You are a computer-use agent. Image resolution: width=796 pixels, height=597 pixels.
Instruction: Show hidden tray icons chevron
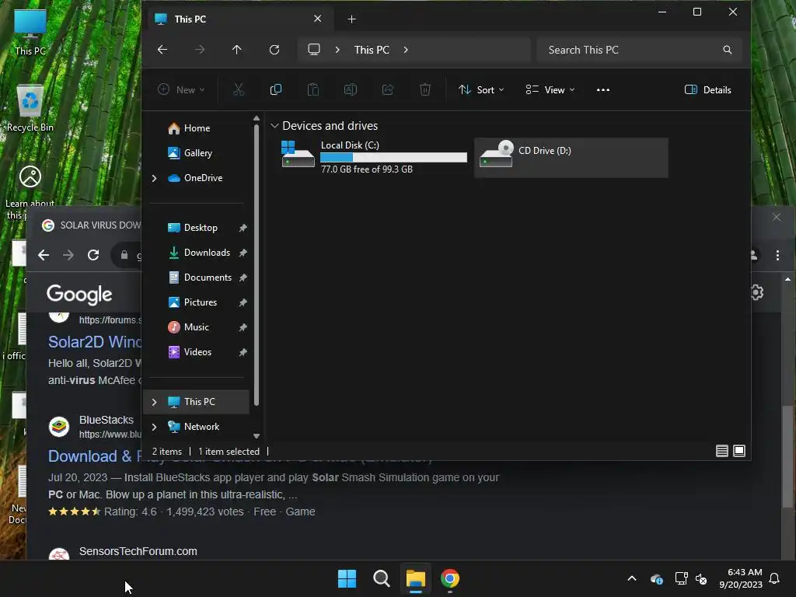point(632,578)
